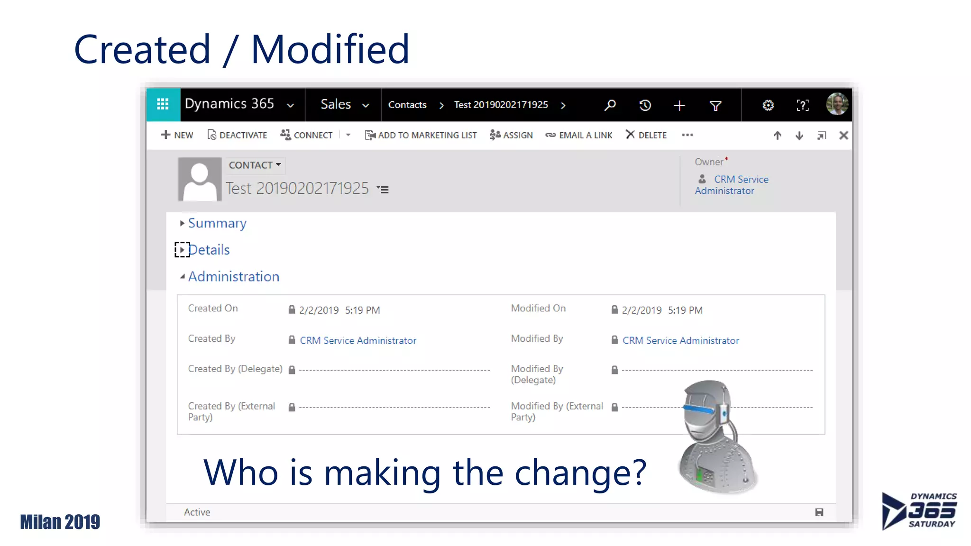Open CRM Service Administrator owner link
The width and height of the screenshot is (971, 546).
732,185
